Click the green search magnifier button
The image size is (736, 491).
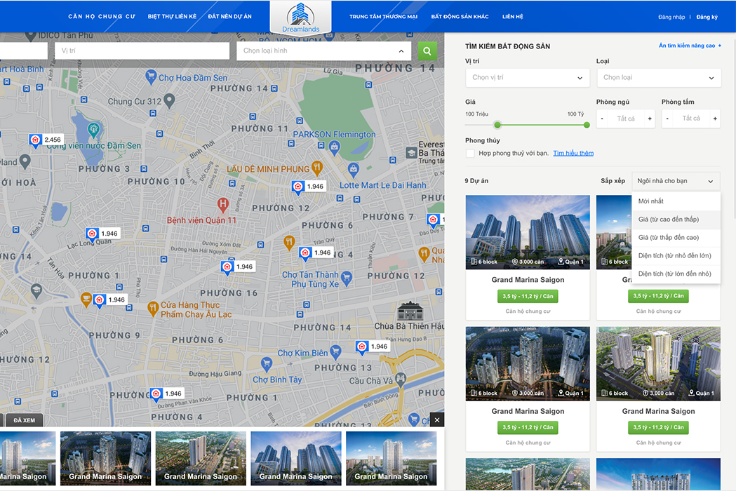427,51
